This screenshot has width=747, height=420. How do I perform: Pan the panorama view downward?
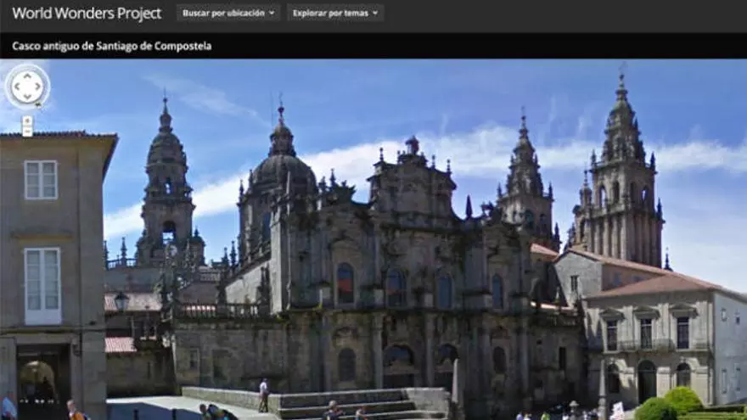[27, 98]
